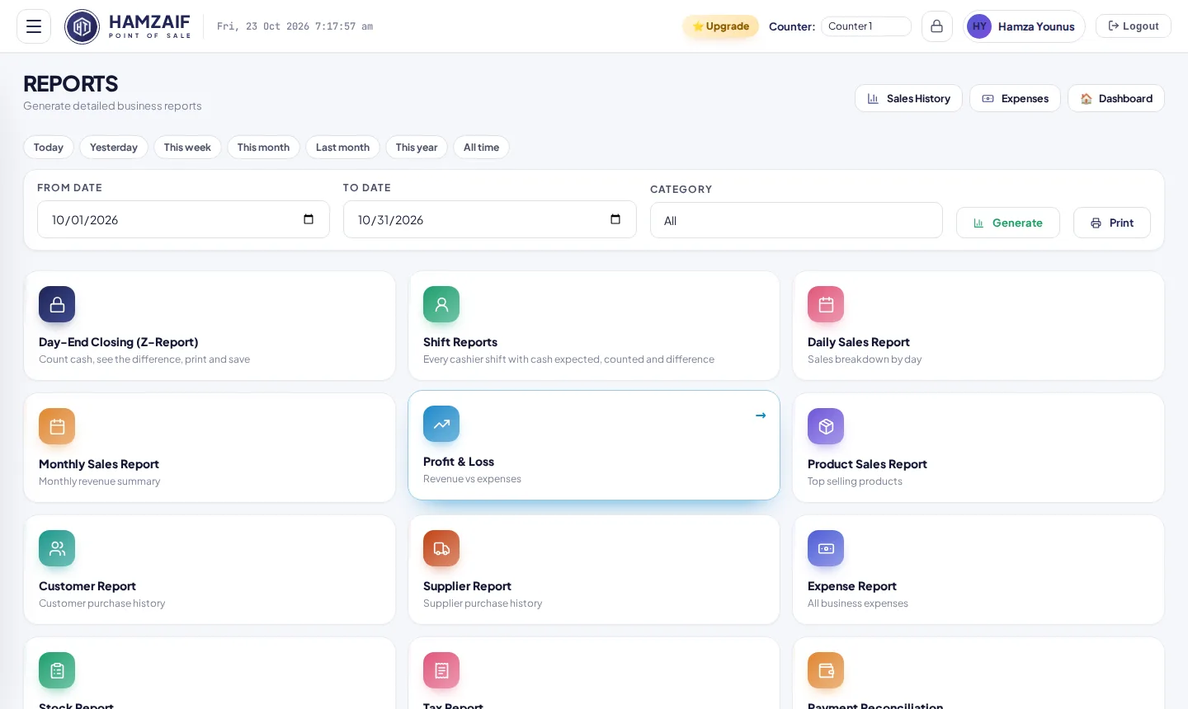
Task: Open the Day-End Closing lock icon
Action: pos(57,304)
